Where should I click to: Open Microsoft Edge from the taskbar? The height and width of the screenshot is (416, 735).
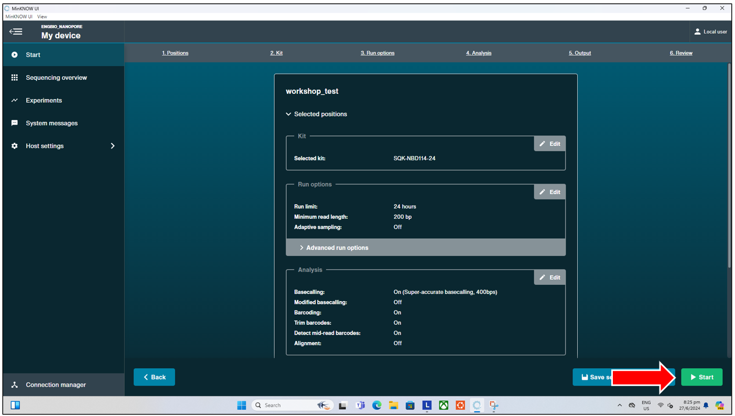(377, 405)
